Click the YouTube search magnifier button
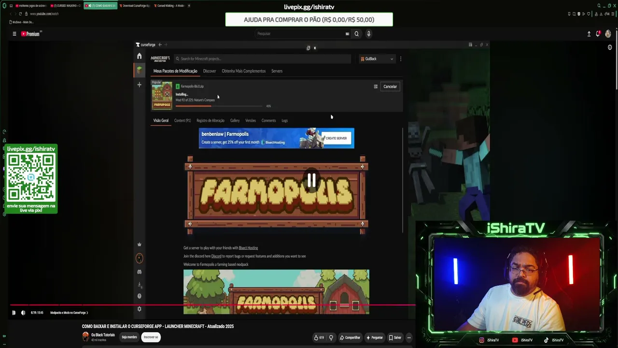The image size is (618, 348). [356, 34]
